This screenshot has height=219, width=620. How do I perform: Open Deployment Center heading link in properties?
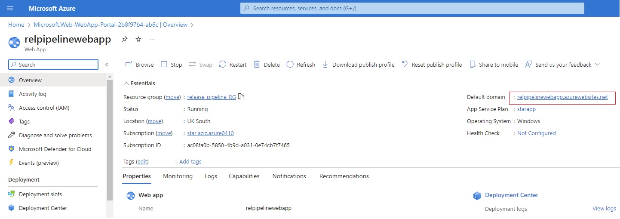click(x=512, y=195)
